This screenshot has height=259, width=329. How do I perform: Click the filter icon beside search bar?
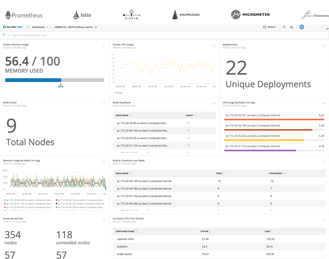tap(4, 35)
